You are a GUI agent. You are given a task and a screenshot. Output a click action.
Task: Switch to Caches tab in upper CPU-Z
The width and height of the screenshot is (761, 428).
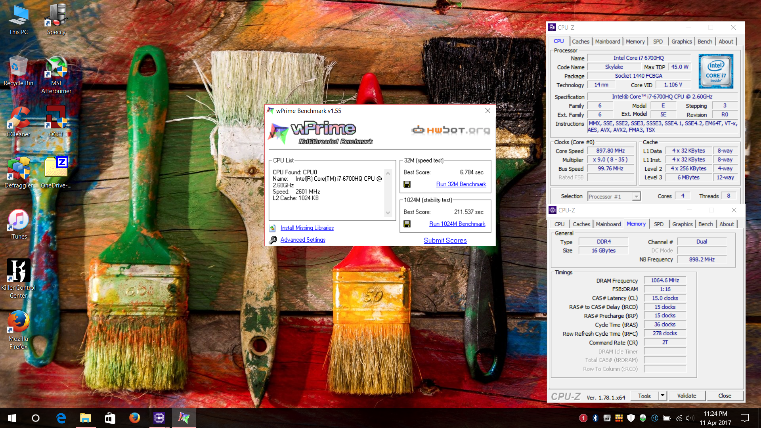[x=581, y=41]
